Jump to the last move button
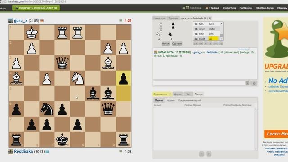 220,44
